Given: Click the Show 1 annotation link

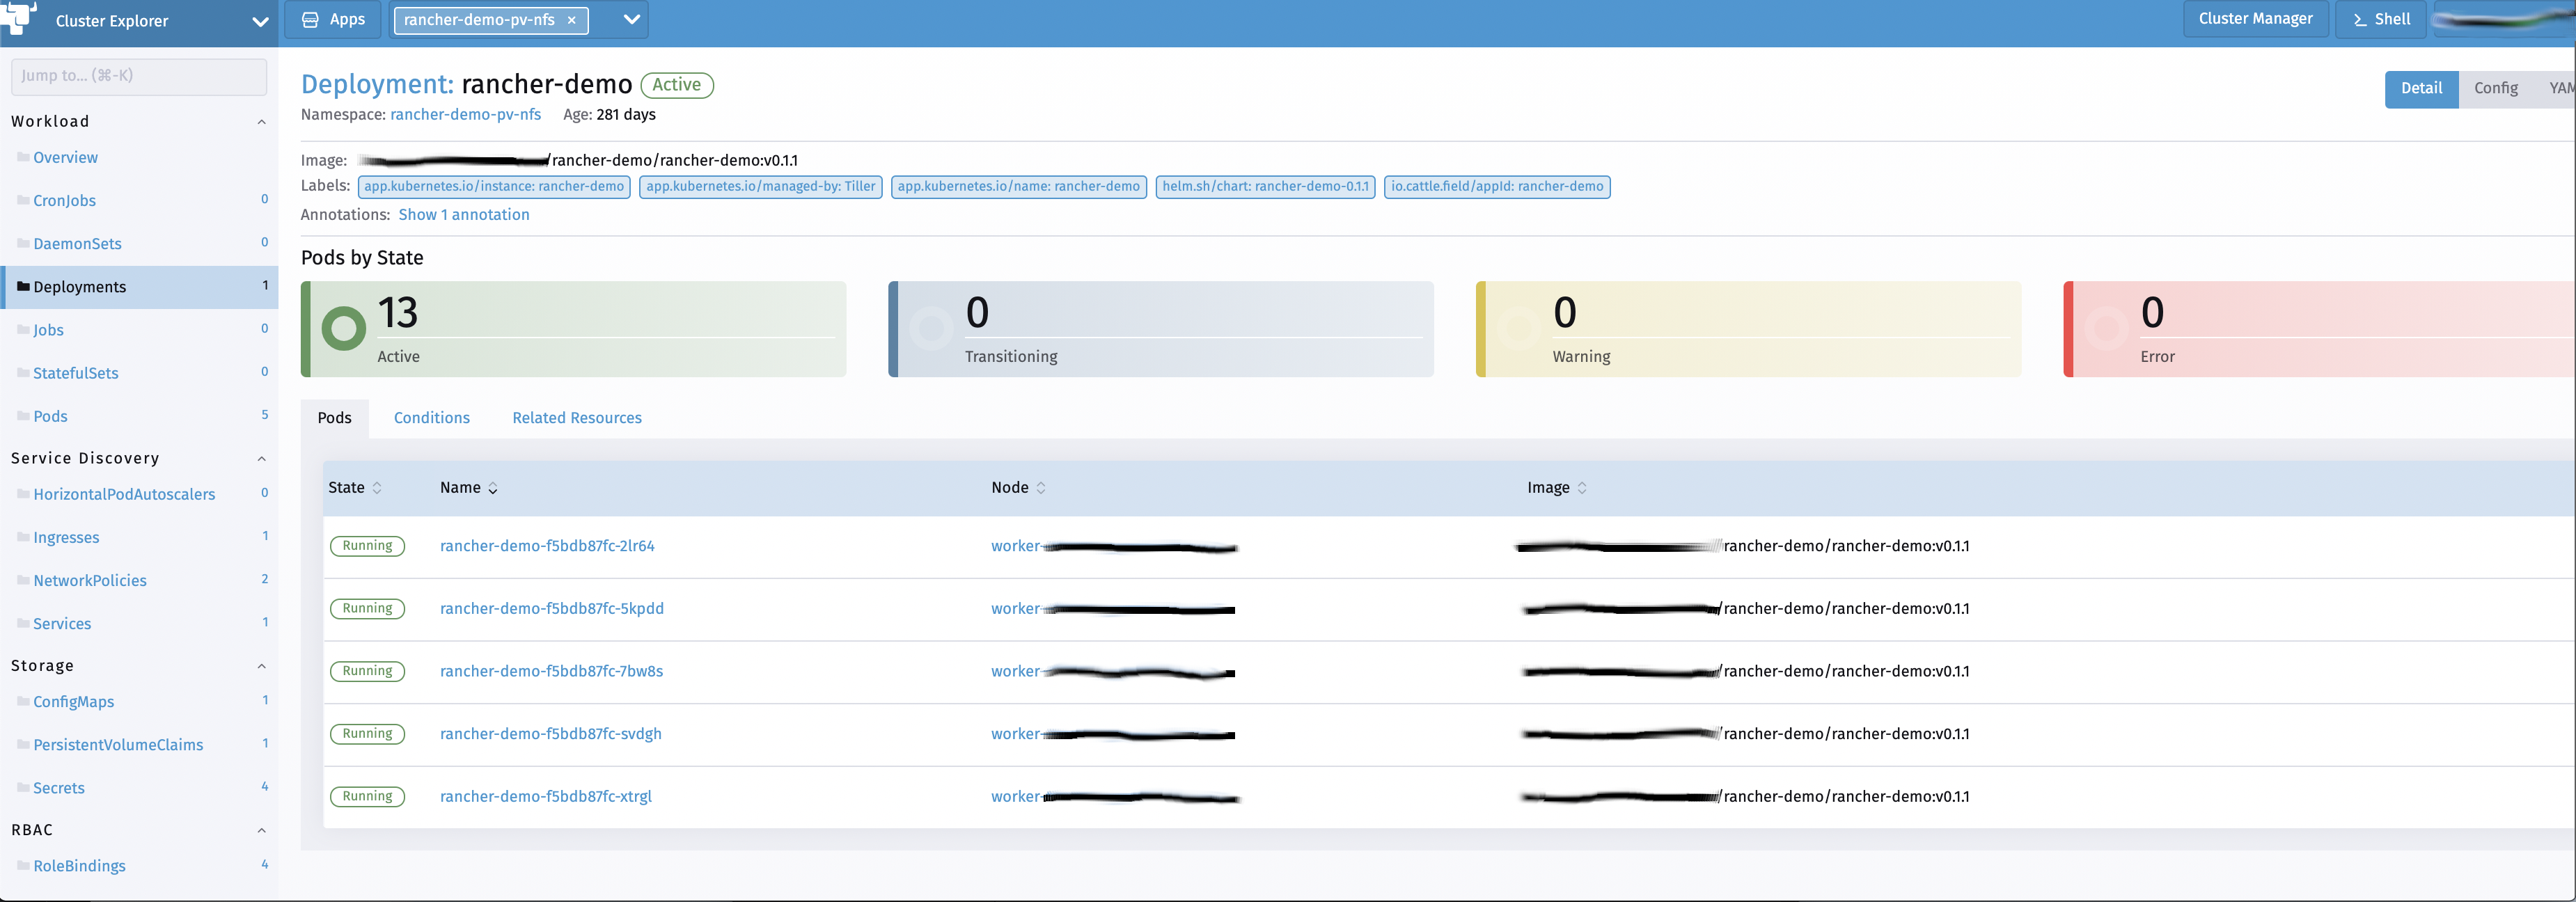Looking at the screenshot, I should (x=463, y=214).
